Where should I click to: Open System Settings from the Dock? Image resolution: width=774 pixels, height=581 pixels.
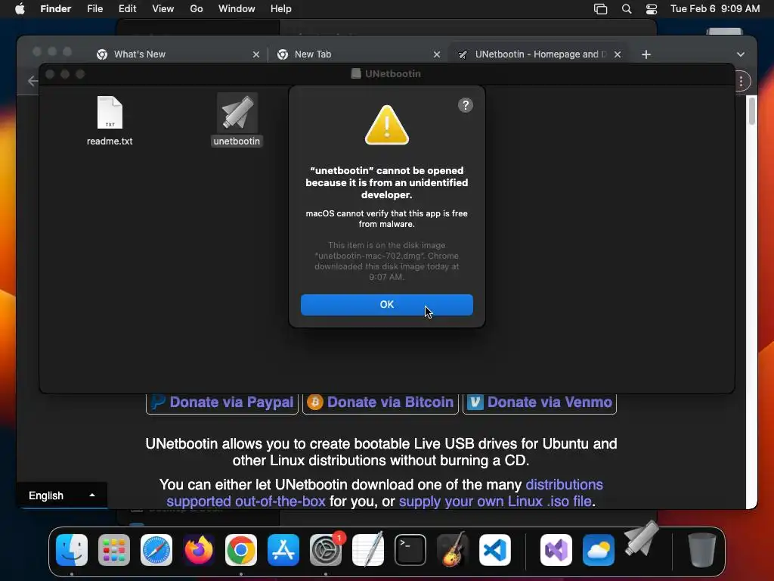point(326,550)
